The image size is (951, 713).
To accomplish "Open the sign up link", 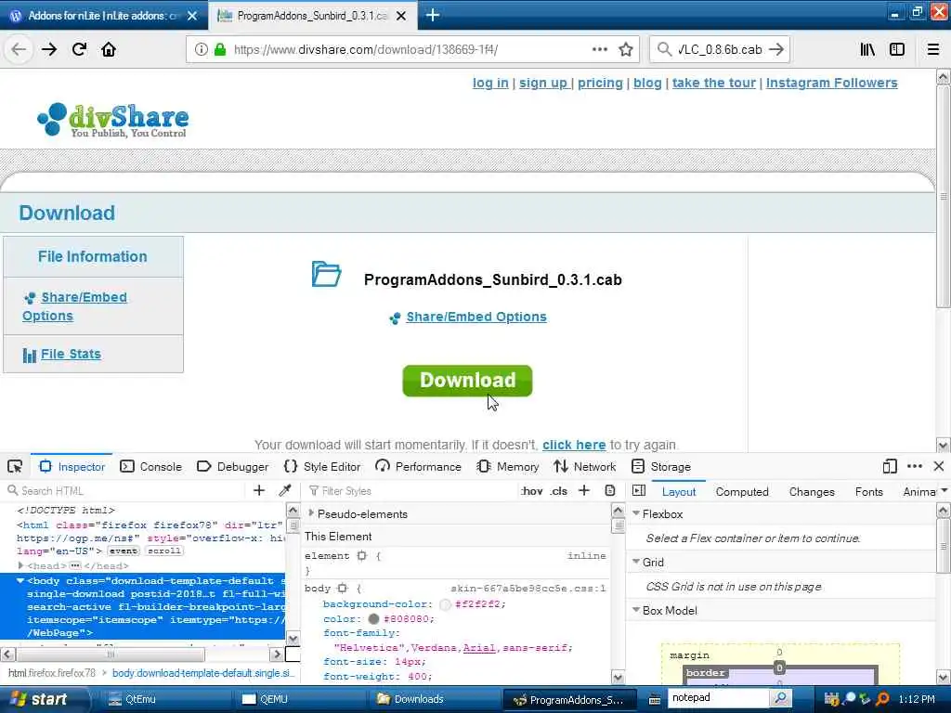I will tap(542, 83).
